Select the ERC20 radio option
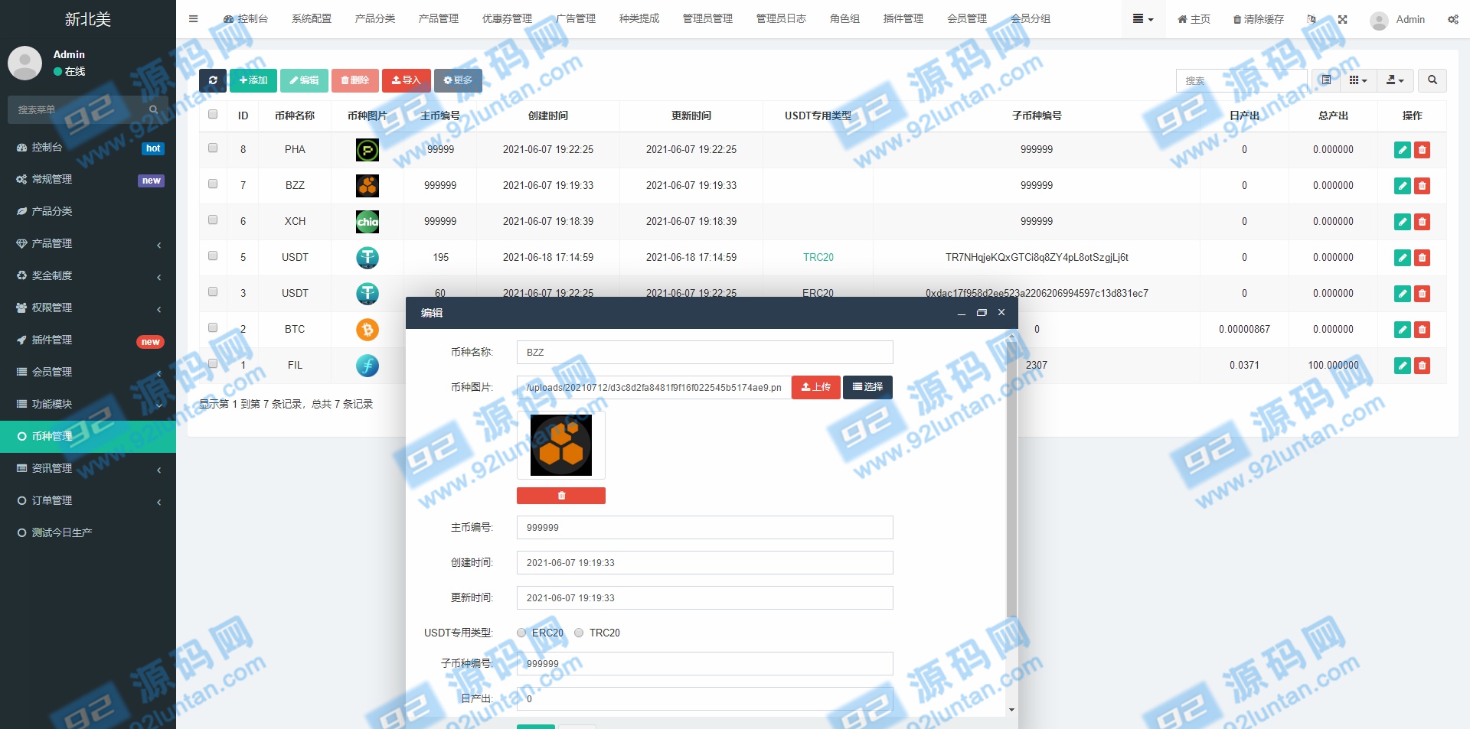The width and height of the screenshot is (1470, 729). [x=521, y=633]
